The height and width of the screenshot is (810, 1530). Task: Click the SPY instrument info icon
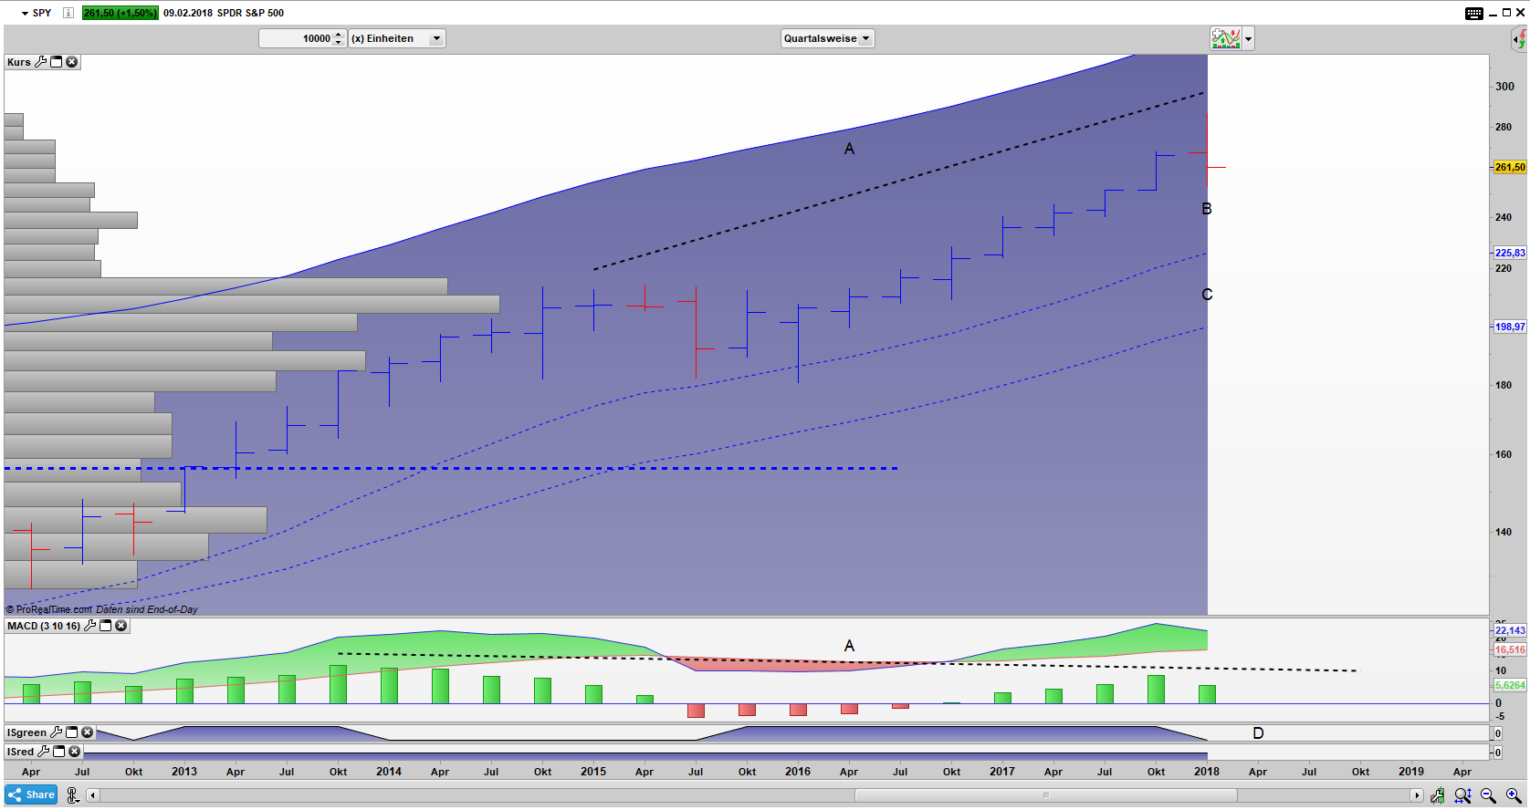68,13
